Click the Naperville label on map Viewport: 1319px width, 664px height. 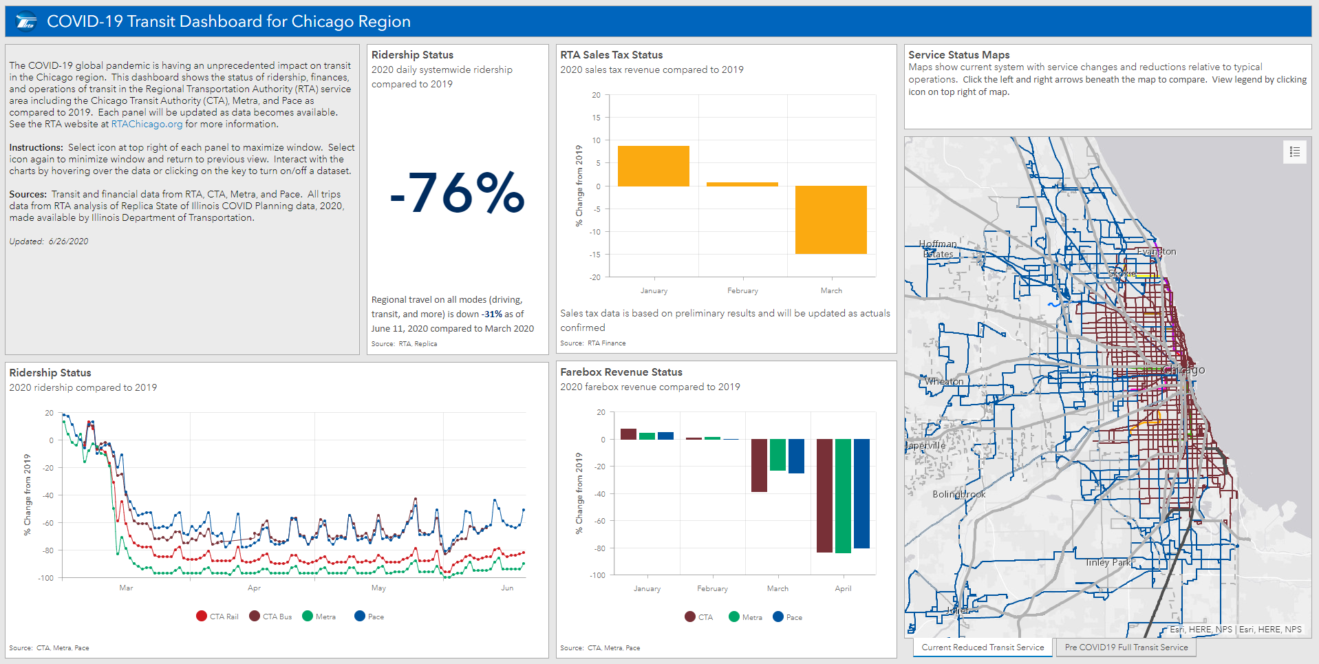coord(926,445)
